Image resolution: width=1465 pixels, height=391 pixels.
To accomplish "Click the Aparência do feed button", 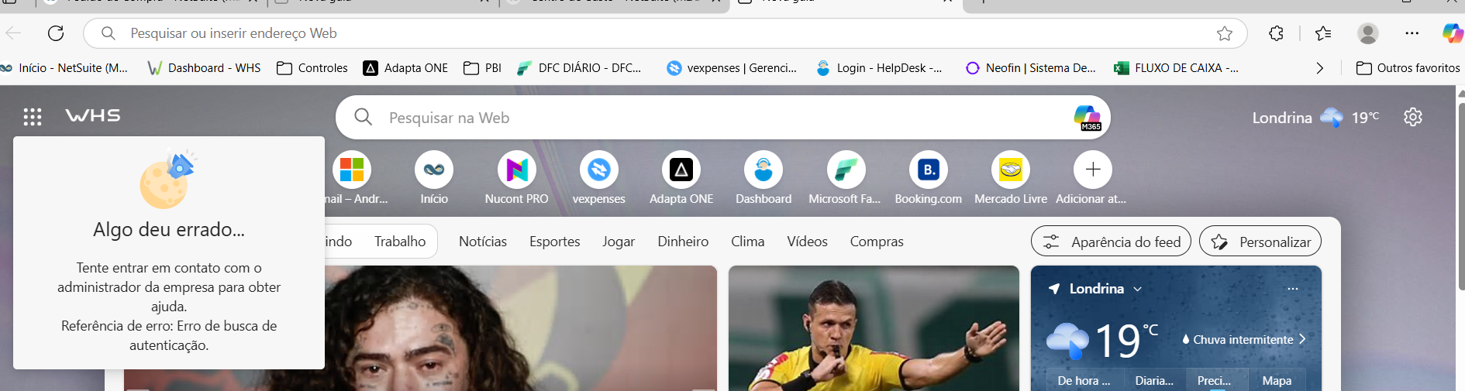I will (1112, 242).
